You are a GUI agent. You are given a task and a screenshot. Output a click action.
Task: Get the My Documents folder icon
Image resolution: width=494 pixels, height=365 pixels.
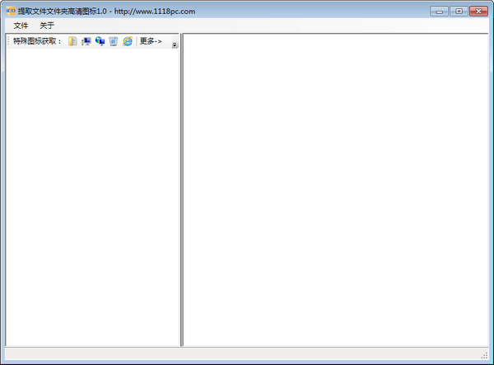point(72,41)
